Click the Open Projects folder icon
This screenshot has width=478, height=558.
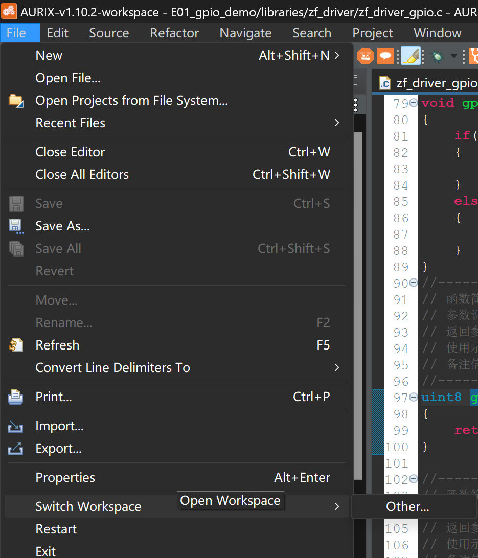16,101
